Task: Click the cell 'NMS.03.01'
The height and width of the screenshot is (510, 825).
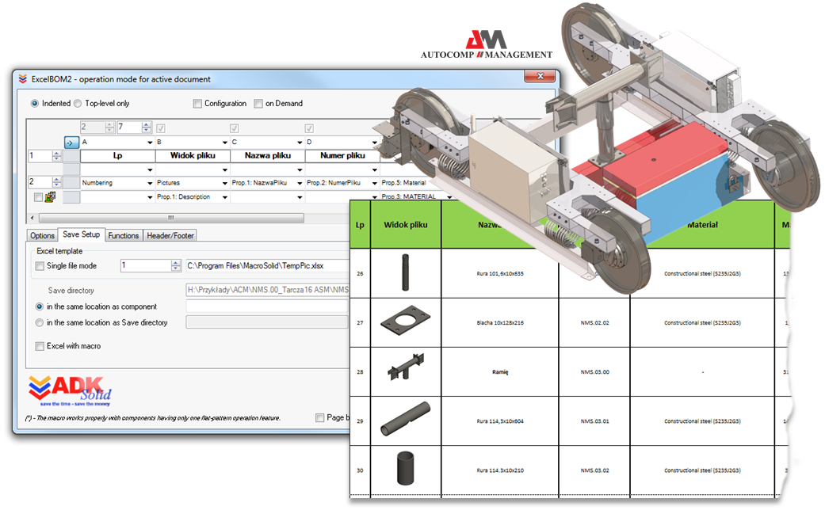Action: coord(594,421)
